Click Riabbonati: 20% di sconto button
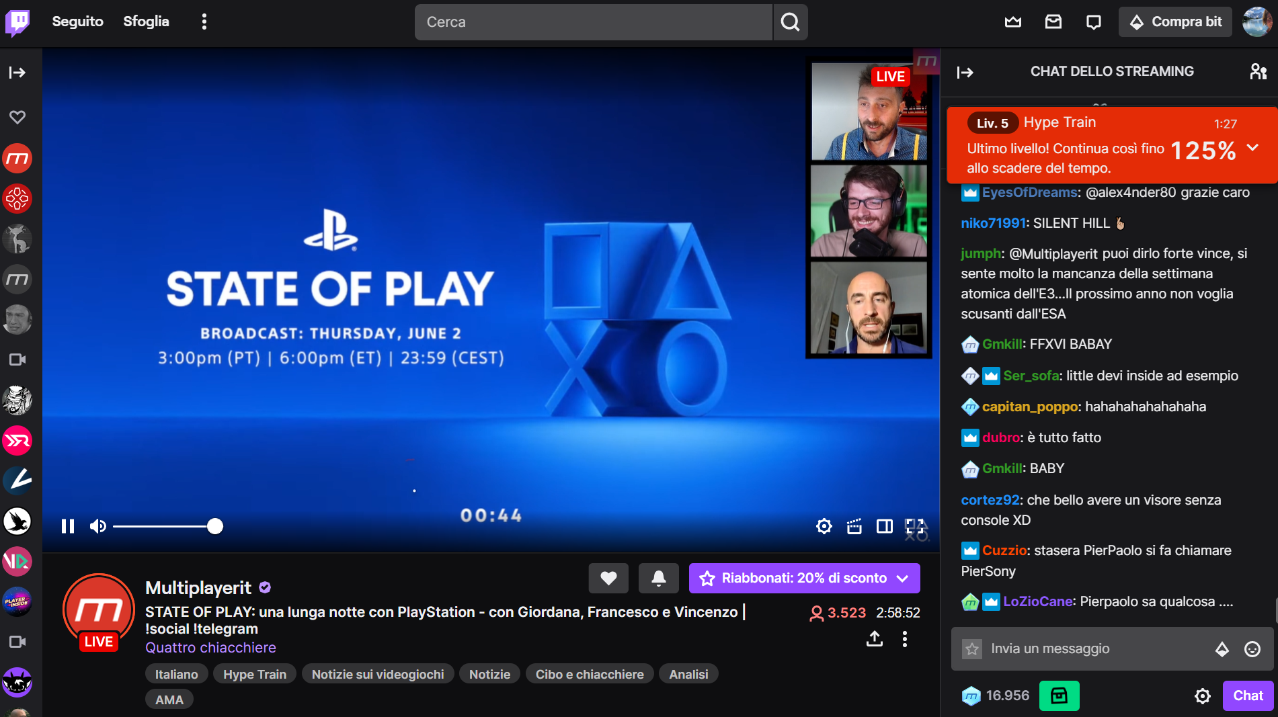Image resolution: width=1278 pixels, height=717 pixels. pyautogui.click(x=805, y=579)
